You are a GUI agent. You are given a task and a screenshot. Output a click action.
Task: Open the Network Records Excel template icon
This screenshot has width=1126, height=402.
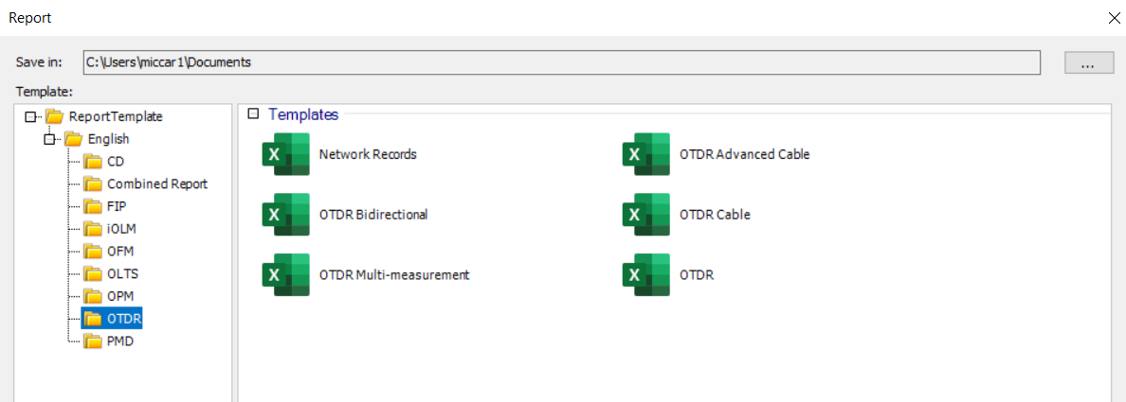285,154
